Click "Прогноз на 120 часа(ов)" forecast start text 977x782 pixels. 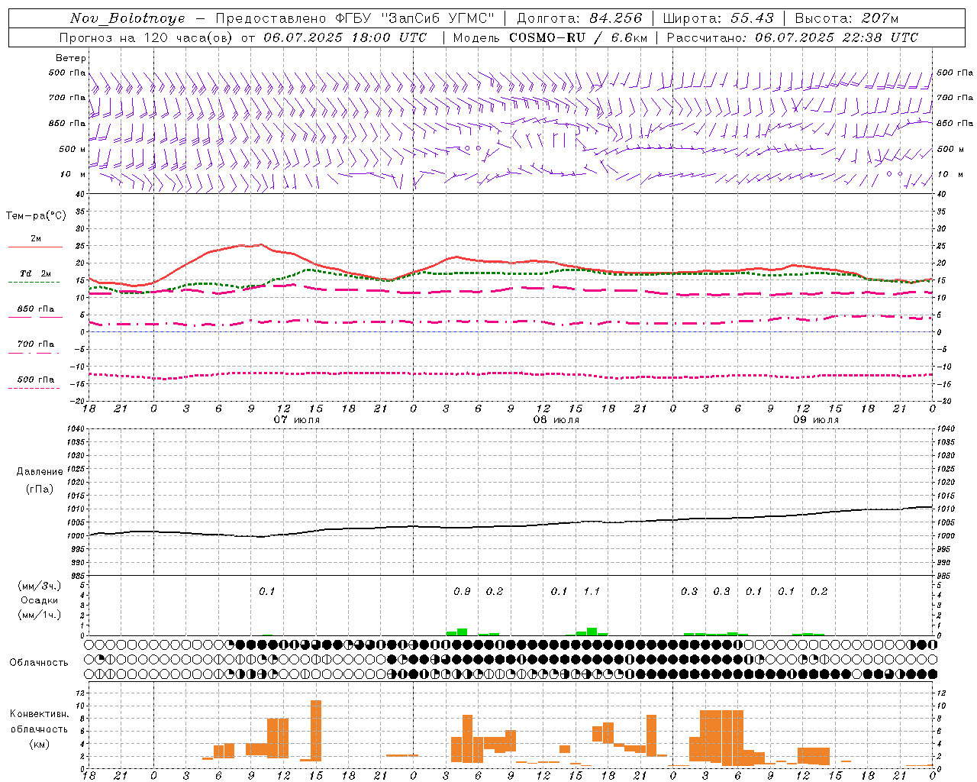[x=147, y=37]
